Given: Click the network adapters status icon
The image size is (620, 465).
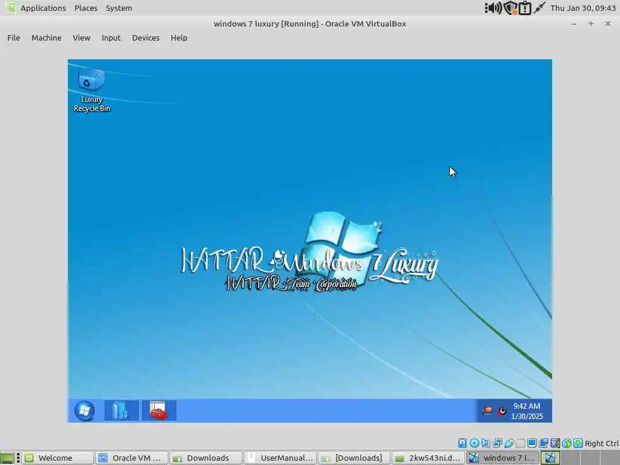Looking at the screenshot, I should 498,443.
